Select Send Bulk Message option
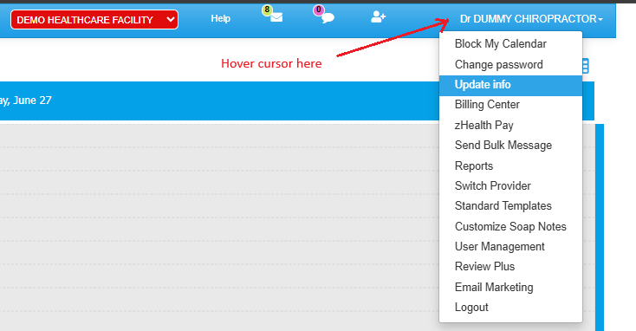This screenshot has width=636, height=331. click(510, 146)
